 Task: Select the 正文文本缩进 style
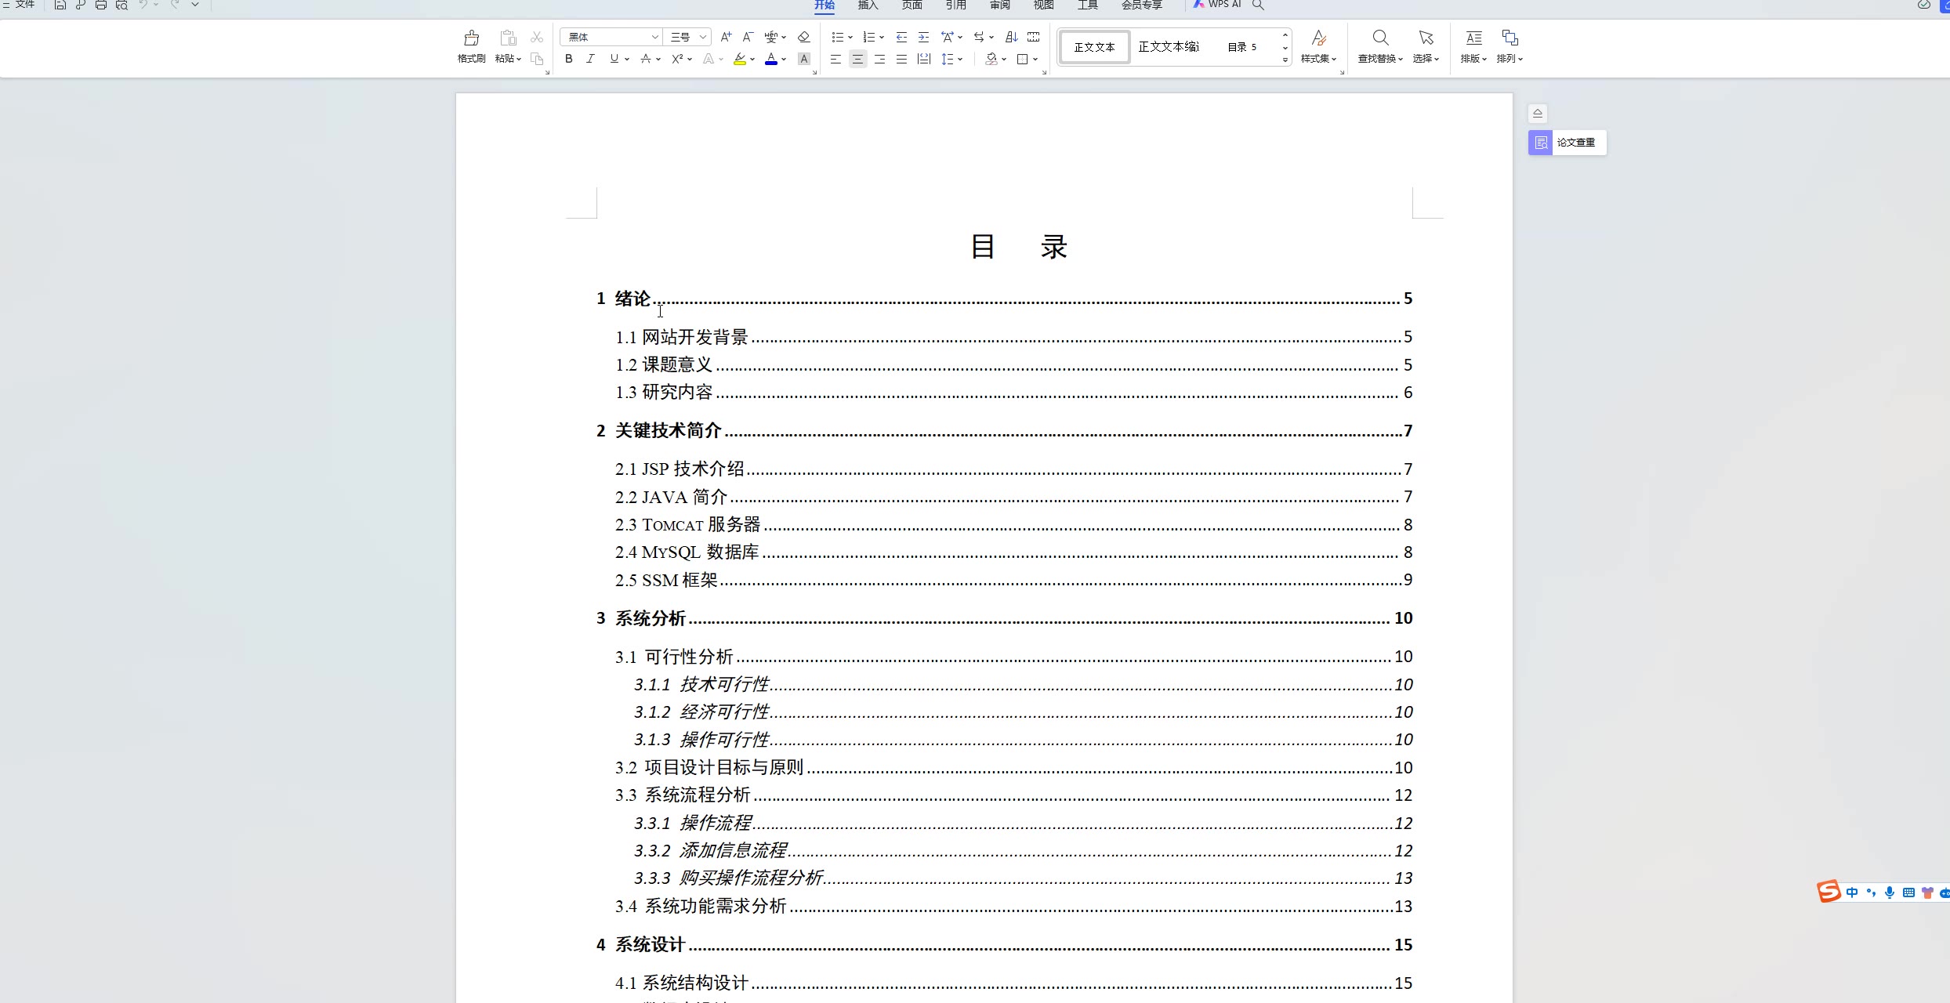click(x=1169, y=47)
